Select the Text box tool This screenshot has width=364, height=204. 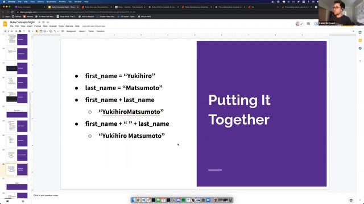pos(41,31)
